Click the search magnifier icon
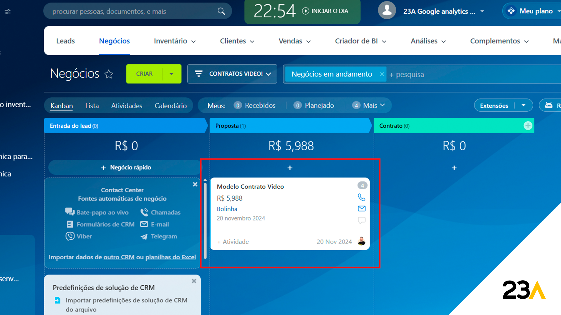Image resolution: width=561 pixels, height=315 pixels. [x=221, y=11]
